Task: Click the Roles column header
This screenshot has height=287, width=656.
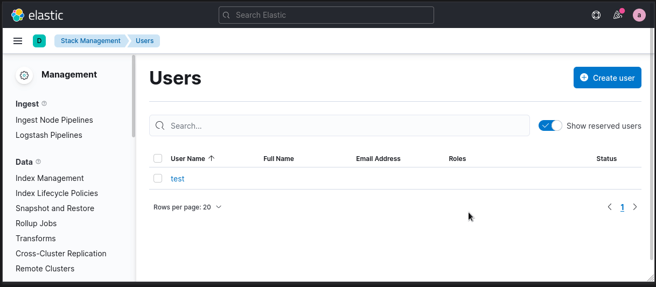Action: pyautogui.click(x=457, y=158)
